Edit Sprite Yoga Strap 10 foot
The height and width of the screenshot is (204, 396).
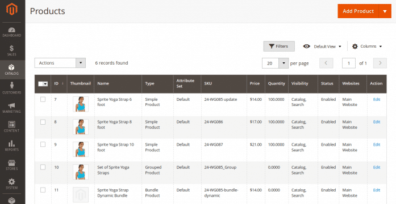click(x=377, y=144)
